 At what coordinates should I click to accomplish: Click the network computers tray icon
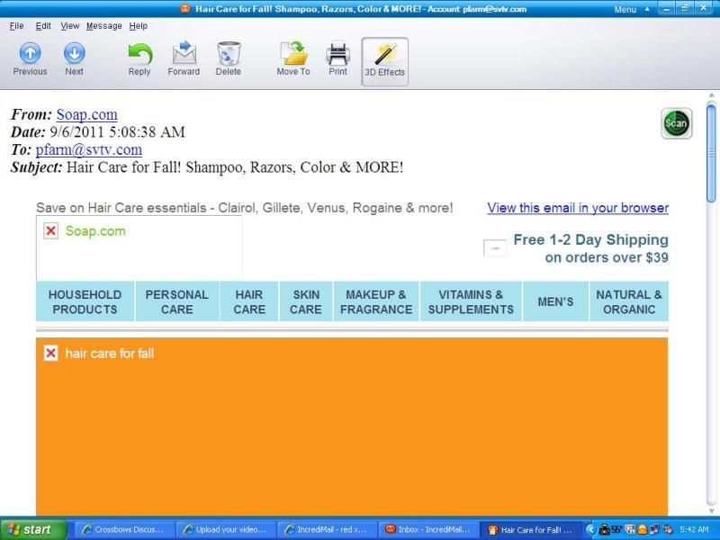(654, 530)
